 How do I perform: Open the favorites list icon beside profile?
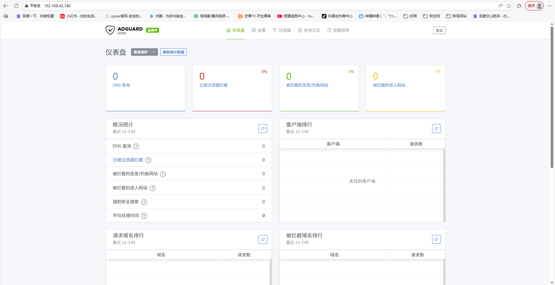pyautogui.click(x=519, y=6)
